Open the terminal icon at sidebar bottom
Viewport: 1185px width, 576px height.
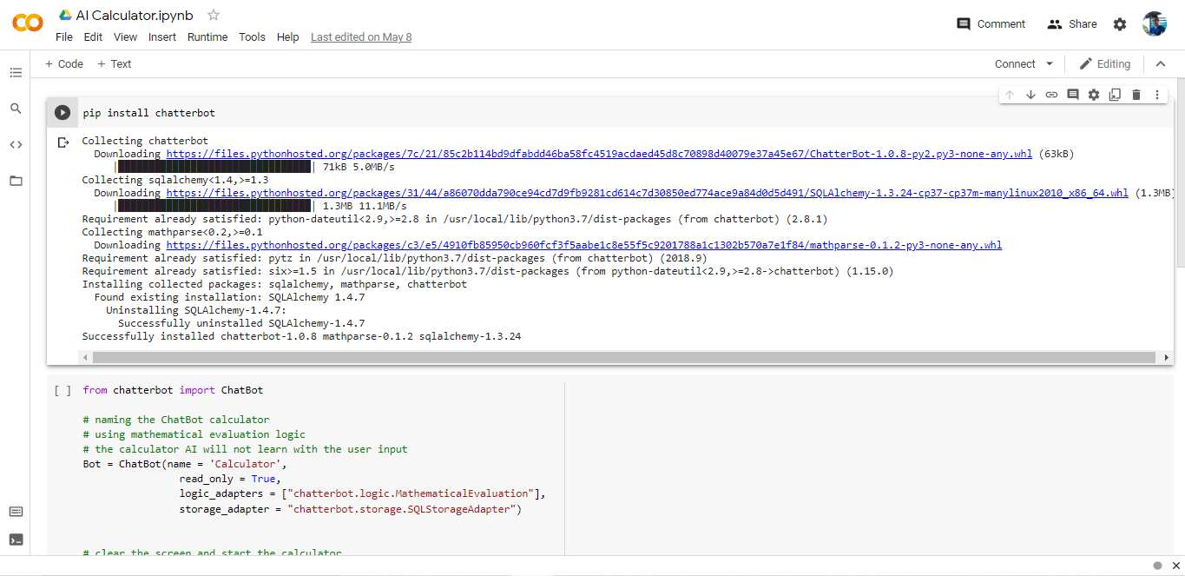[16, 540]
